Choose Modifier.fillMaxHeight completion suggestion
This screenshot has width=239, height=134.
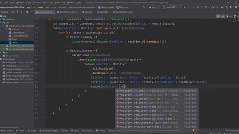(x=157, y=103)
